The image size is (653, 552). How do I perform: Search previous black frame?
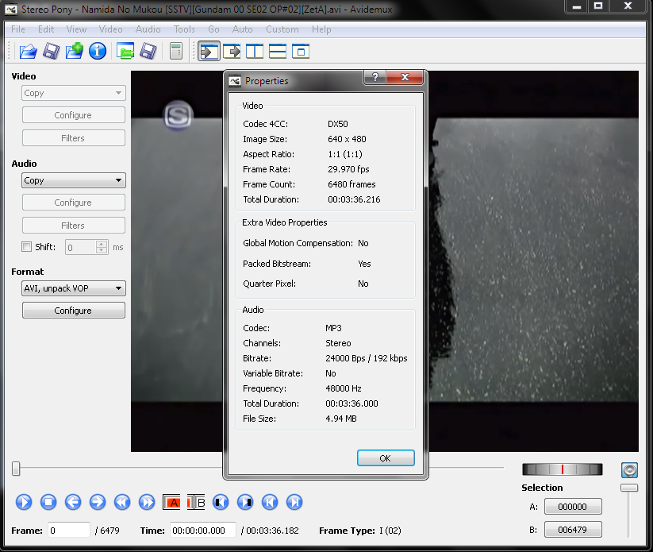click(221, 502)
